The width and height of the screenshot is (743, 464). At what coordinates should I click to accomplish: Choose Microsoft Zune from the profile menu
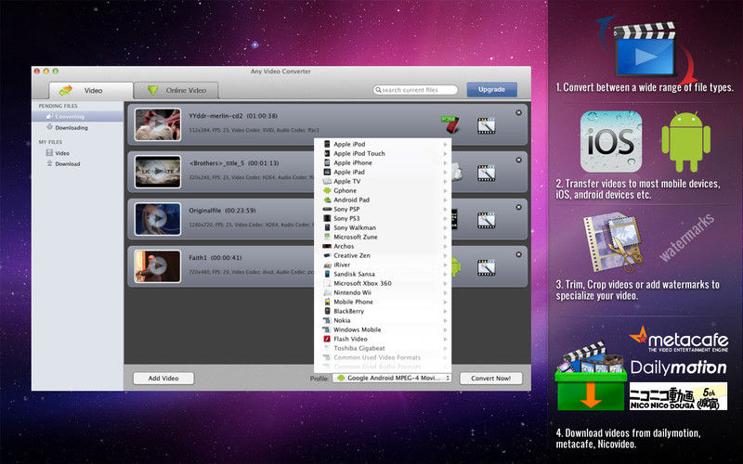(383, 237)
